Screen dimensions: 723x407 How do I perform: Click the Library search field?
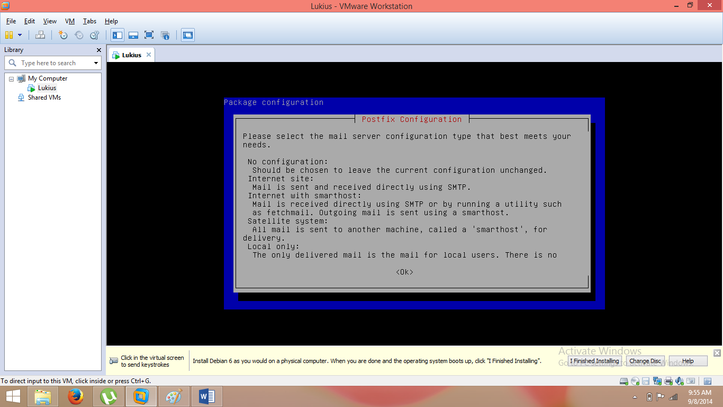click(52, 63)
